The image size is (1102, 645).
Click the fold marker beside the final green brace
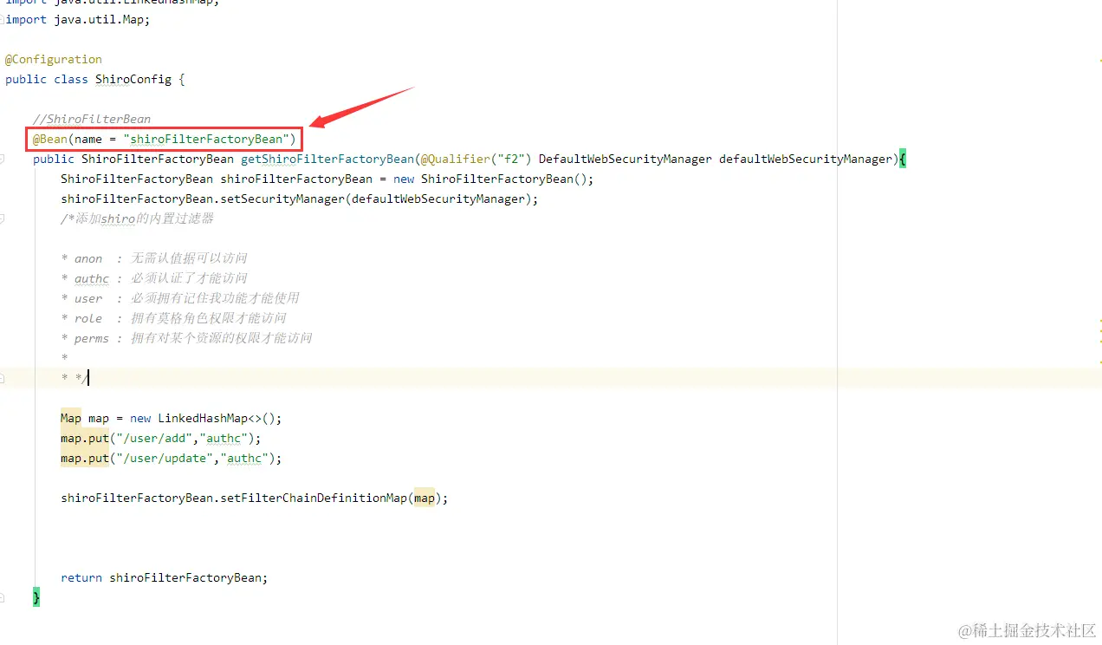3,597
